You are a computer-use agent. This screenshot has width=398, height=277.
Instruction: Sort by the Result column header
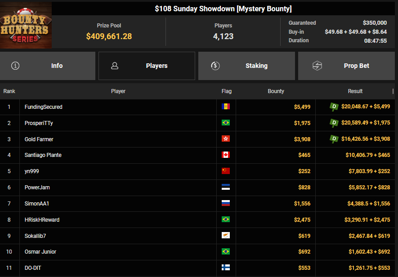355,91
